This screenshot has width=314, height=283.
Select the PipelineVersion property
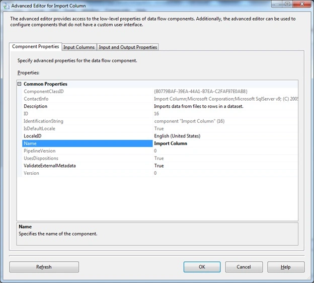click(x=88, y=151)
